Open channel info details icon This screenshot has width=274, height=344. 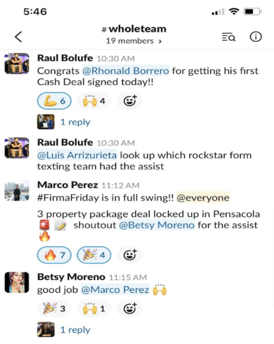(x=256, y=37)
